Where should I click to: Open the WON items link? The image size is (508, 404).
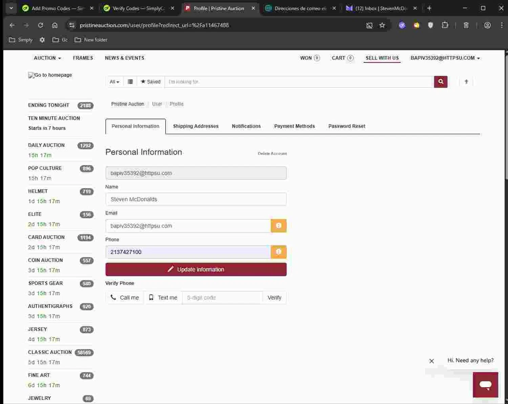[310, 58]
